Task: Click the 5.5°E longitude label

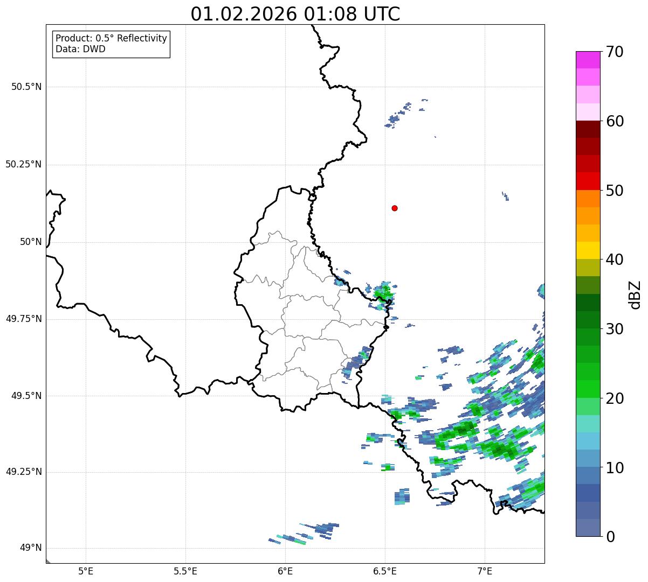Action: point(185,571)
